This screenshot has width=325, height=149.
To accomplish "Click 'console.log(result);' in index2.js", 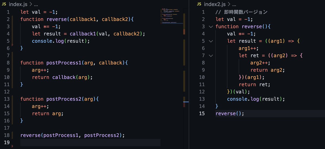I will click(256, 99).
